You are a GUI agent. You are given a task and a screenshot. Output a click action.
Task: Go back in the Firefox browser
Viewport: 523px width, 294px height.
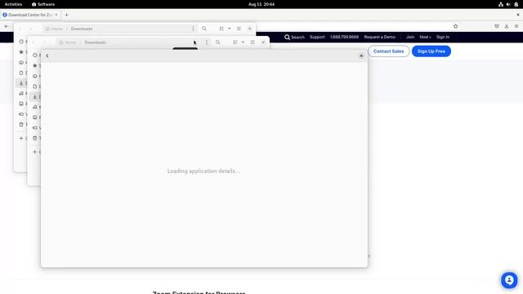point(7,26)
